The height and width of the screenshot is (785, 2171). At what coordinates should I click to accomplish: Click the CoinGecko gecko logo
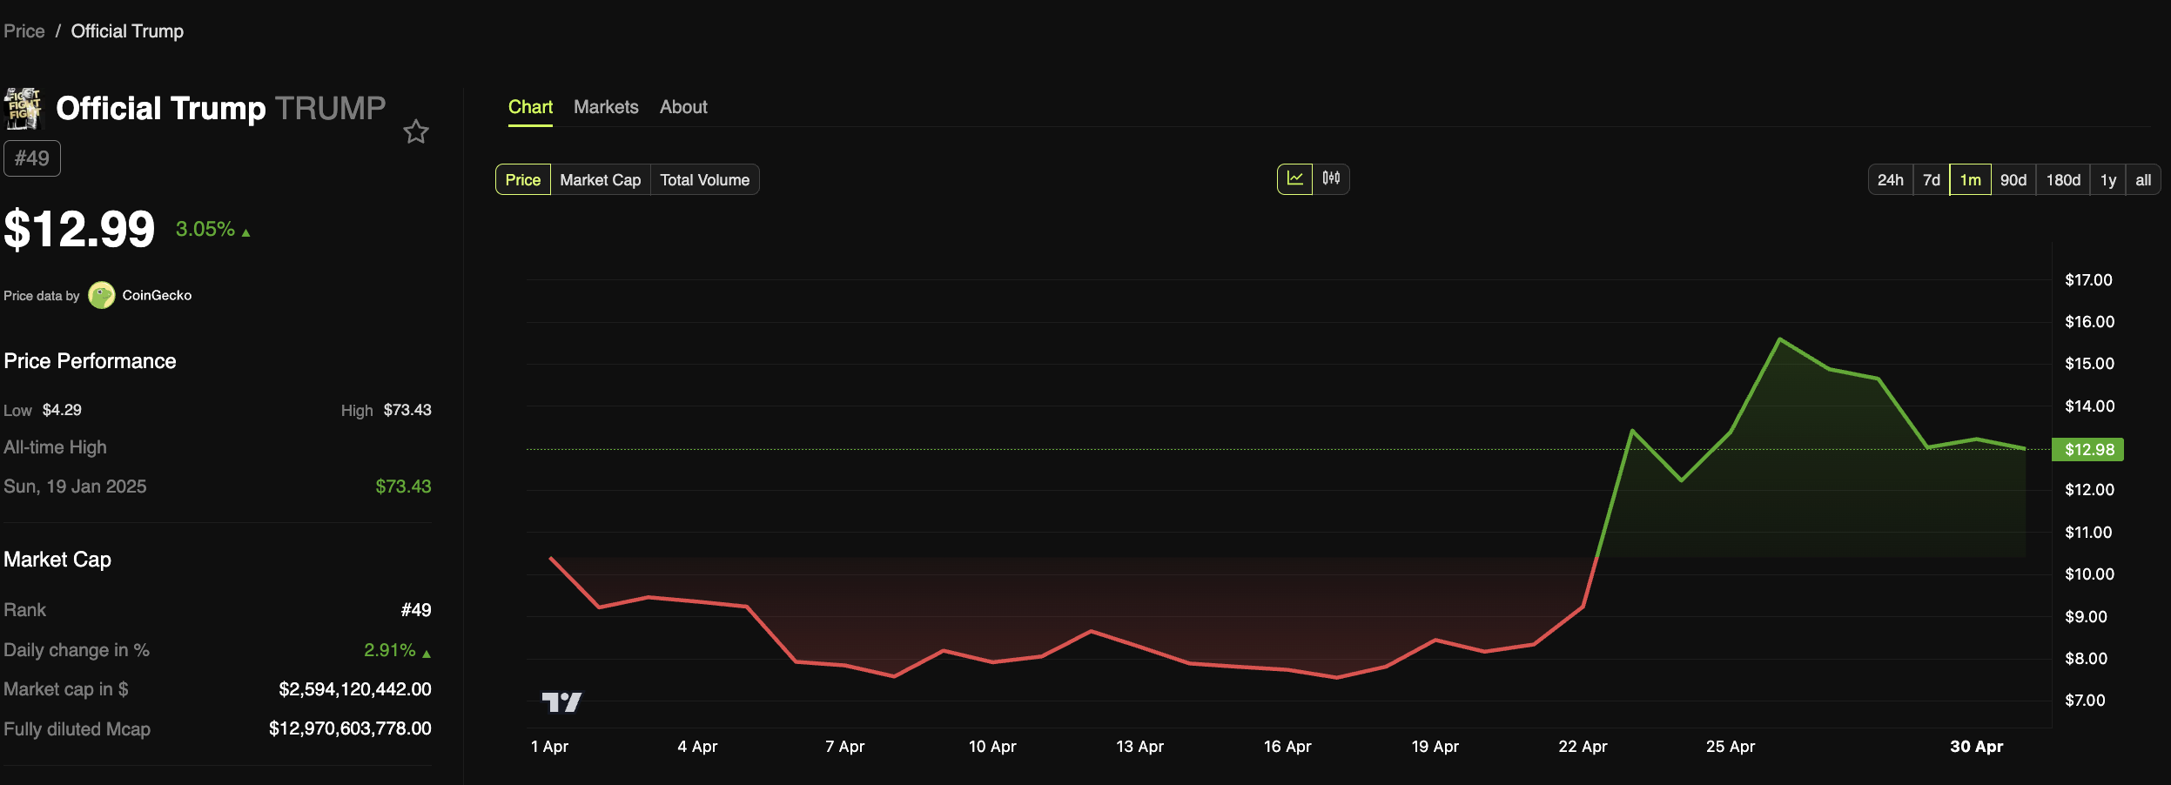(x=102, y=295)
